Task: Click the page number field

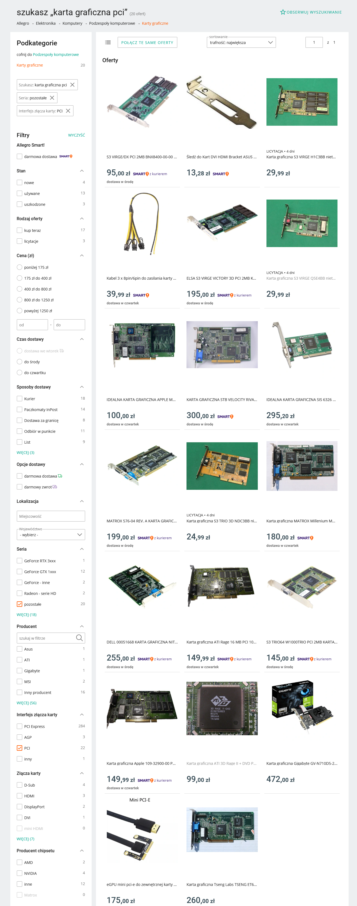Action: (x=314, y=43)
